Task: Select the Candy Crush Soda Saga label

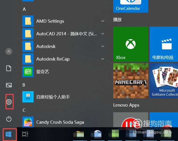Action: pos(60,122)
